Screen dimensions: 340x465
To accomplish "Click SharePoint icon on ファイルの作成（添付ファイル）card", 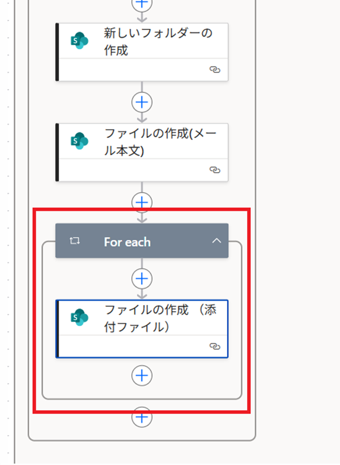I will pos(80,317).
